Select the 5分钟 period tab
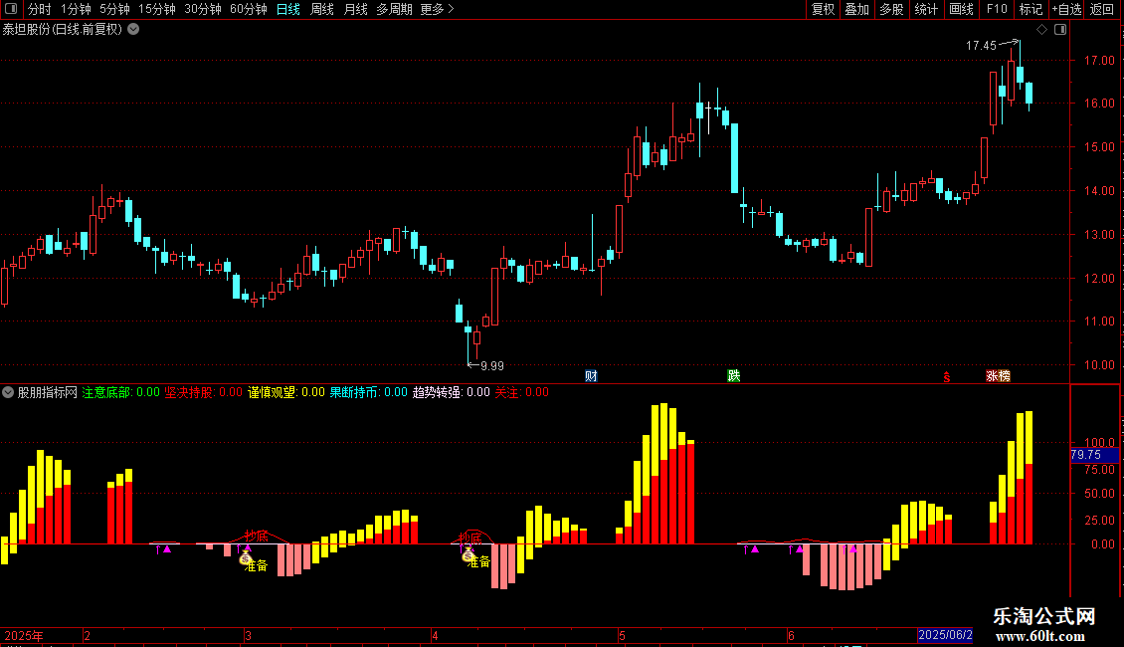This screenshot has height=647, width=1124. tap(114, 9)
